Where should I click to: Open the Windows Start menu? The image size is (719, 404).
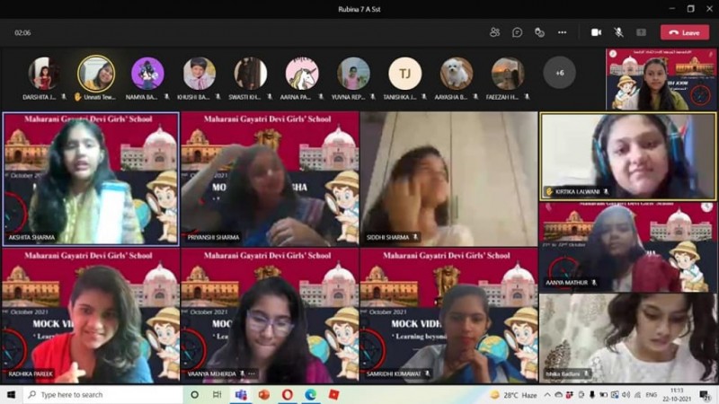point(11,394)
